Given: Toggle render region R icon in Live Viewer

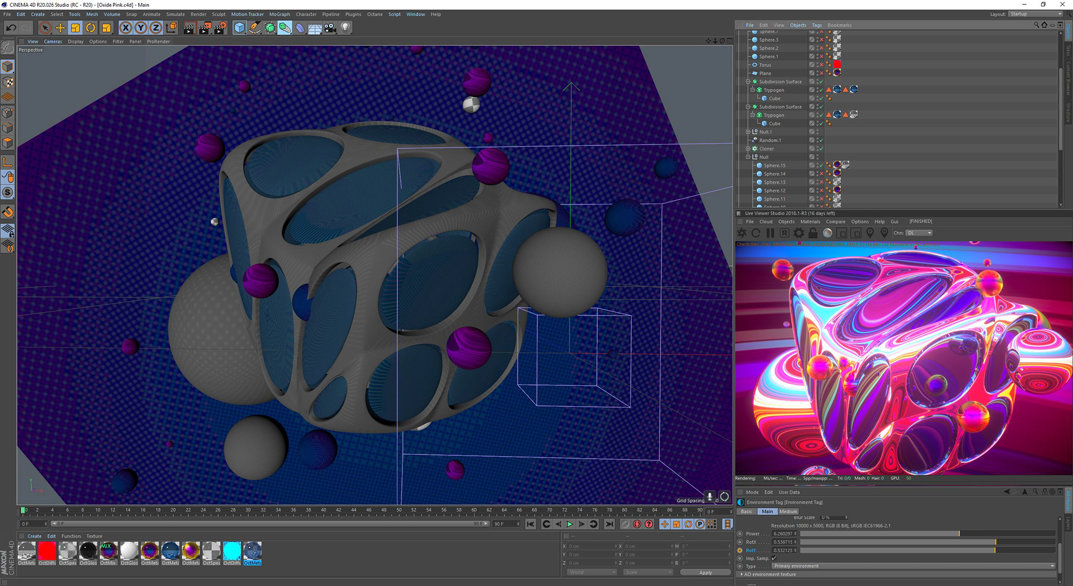Looking at the screenshot, I should 785,233.
